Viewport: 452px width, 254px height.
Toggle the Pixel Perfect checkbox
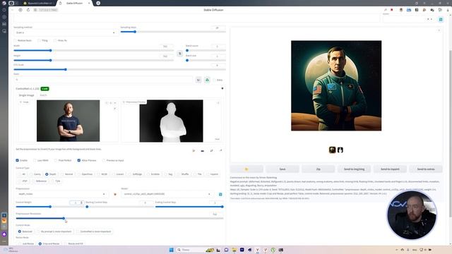point(55,160)
